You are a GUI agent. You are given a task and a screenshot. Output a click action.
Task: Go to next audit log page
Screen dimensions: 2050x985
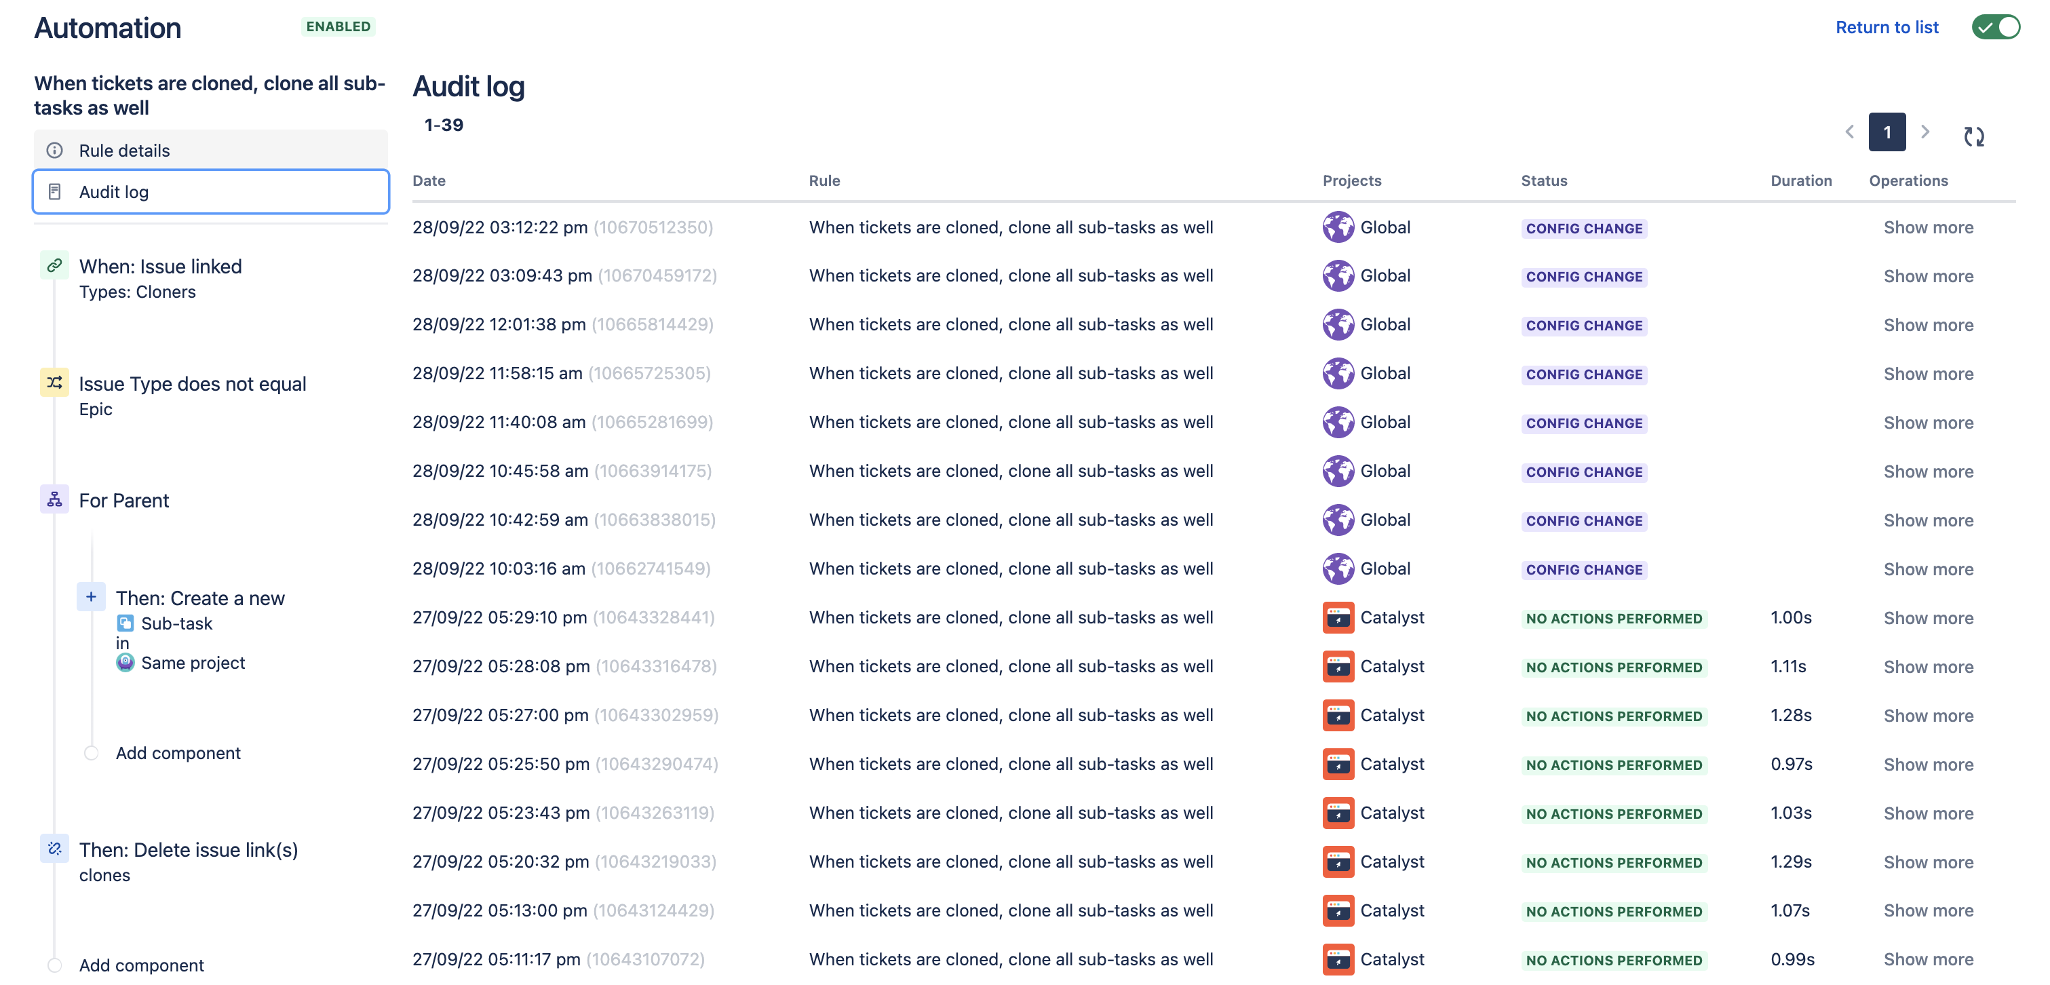[x=1925, y=132]
